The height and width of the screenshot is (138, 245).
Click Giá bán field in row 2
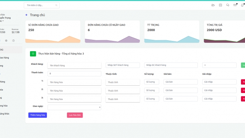tap(181, 90)
